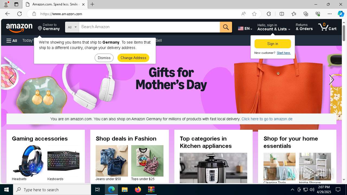Open the All hamburger menu
The image size is (347, 195).
click(12, 41)
